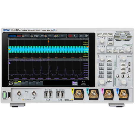Push the Ref key

click(109, 80)
